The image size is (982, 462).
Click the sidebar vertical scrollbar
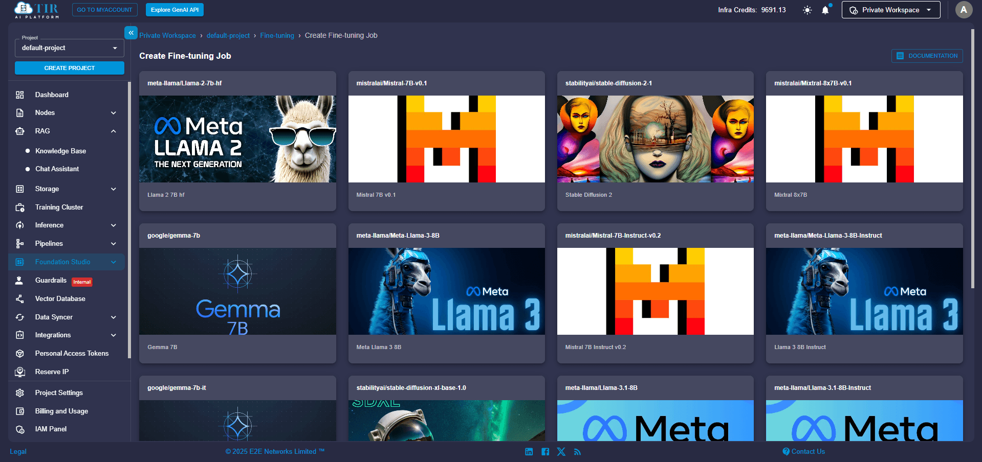[129, 220]
